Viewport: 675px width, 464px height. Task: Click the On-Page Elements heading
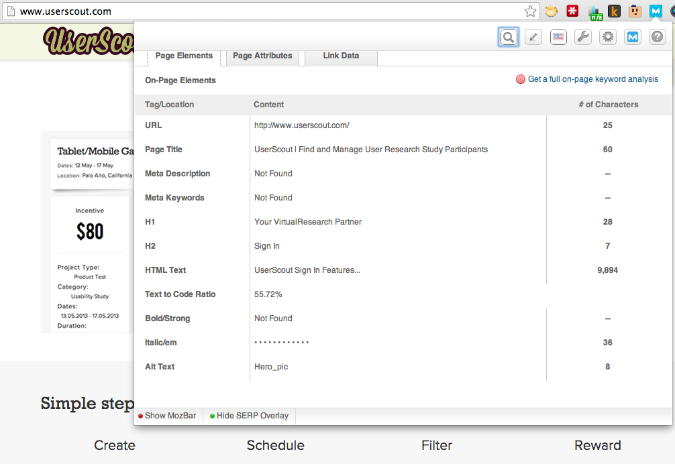180,80
